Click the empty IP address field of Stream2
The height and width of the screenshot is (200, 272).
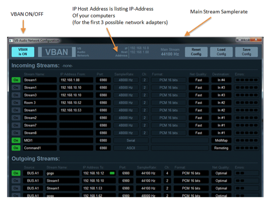point(76,118)
